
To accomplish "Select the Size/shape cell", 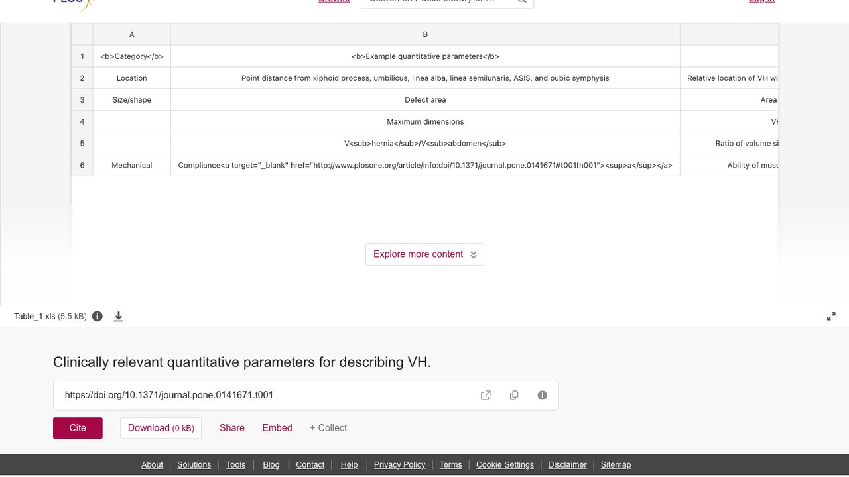I will 132,100.
